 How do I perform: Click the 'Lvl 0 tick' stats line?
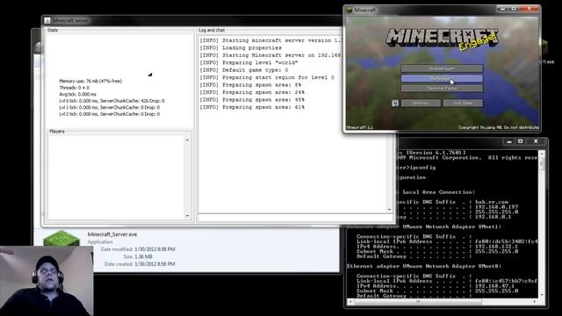[x=112, y=101]
